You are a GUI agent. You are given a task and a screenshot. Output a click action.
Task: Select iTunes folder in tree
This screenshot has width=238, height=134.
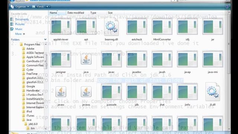(x=30, y=116)
